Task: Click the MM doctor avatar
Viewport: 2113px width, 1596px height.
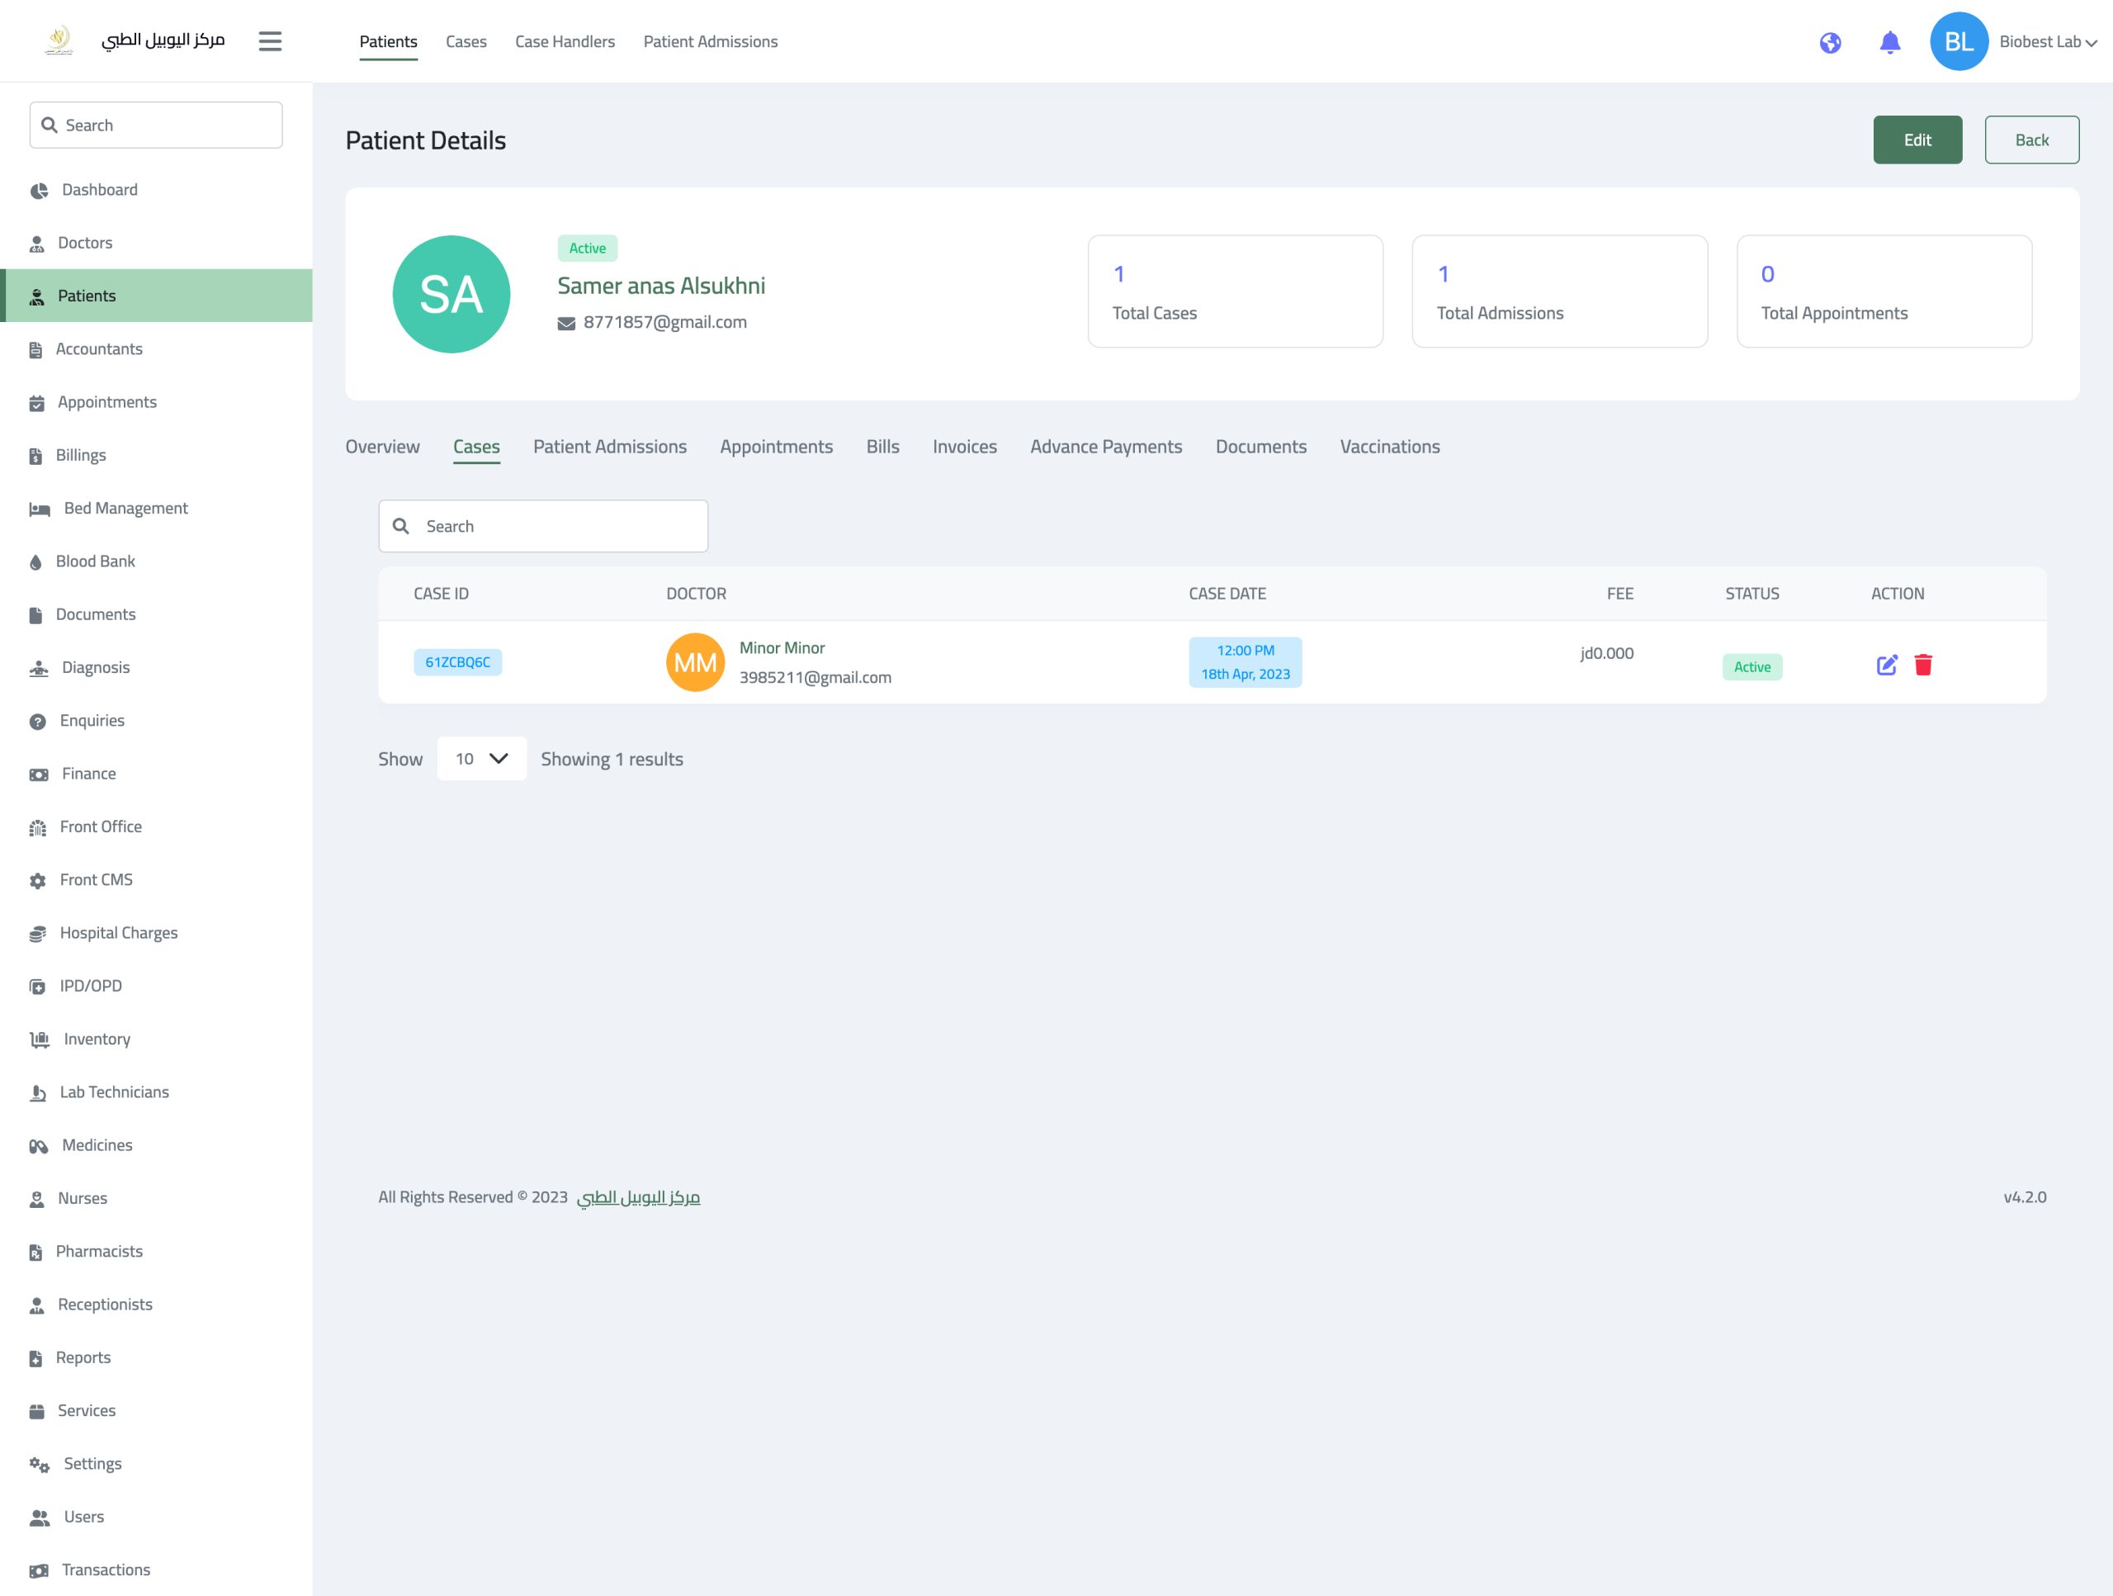Action: 694,661
